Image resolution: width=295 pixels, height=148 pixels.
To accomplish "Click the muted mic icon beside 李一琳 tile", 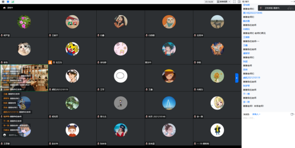I will click(x=195, y=117).
